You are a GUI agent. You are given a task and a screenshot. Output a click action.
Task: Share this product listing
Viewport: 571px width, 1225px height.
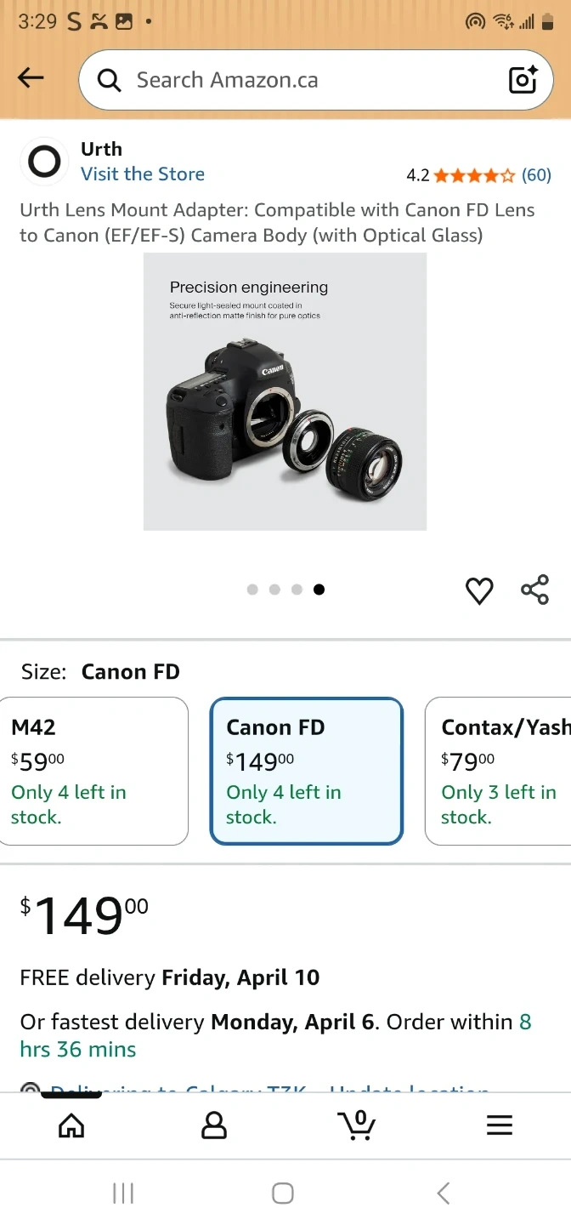click(x=534, y=590)
